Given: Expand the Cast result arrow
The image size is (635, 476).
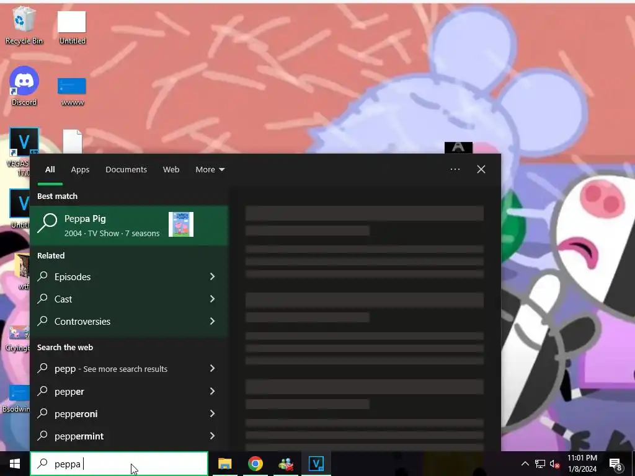Looking at the screenshot, I should [212, 299].
